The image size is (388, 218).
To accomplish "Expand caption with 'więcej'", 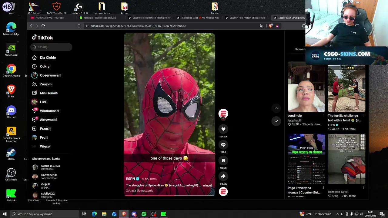I will click(207, 185).
